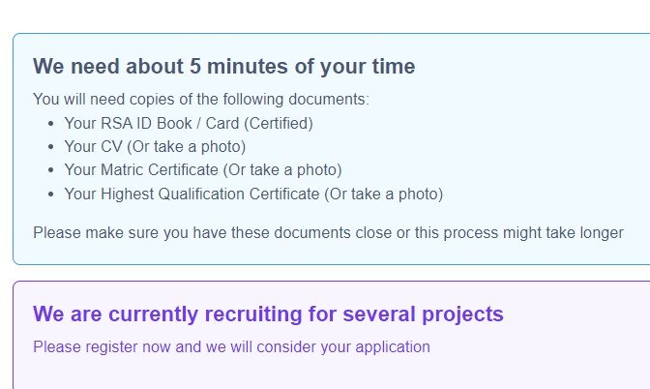Select the "Your RSA ID Book / Card" text
The width and height of the screenshot is (650, 389).
(x=152, y=124)
